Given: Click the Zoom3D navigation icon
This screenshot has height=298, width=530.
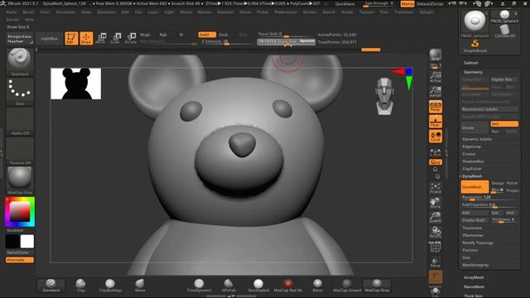Looking at the screenshot, I should [x=436, y=217].
